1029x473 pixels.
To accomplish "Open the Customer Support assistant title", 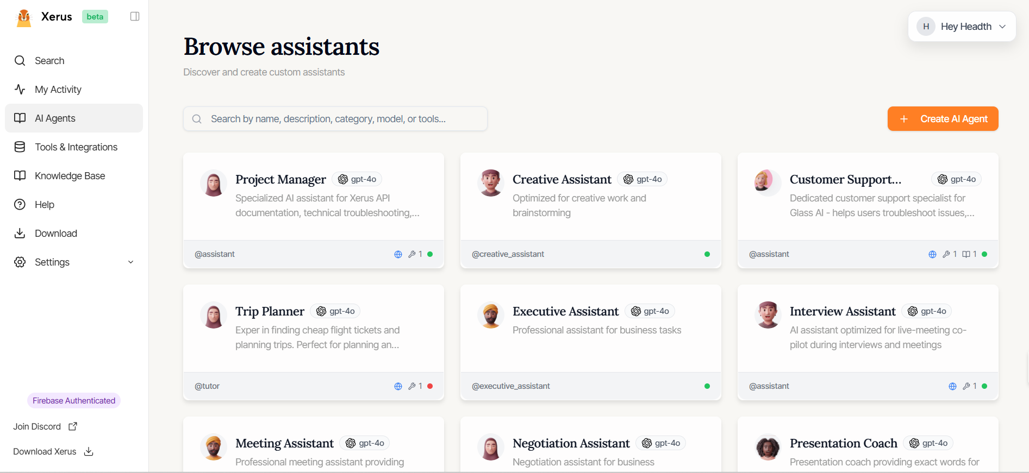I will click(845, 179).
